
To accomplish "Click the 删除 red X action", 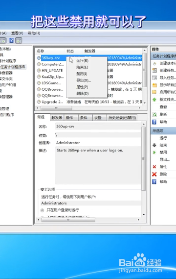I will pyautogui.click(x=154, y=174).
